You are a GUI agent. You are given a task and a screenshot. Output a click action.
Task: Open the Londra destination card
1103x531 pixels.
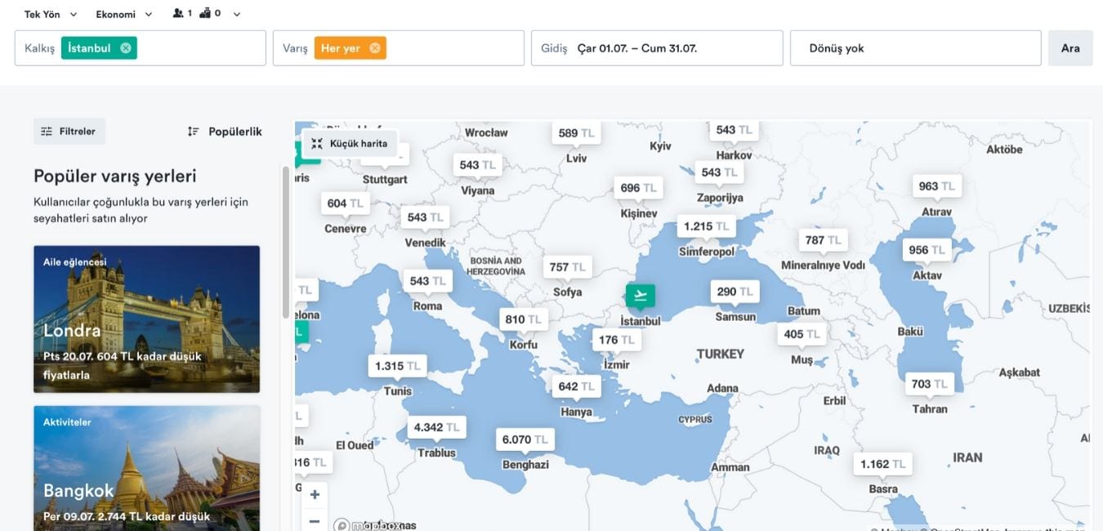tap(146, 319)
